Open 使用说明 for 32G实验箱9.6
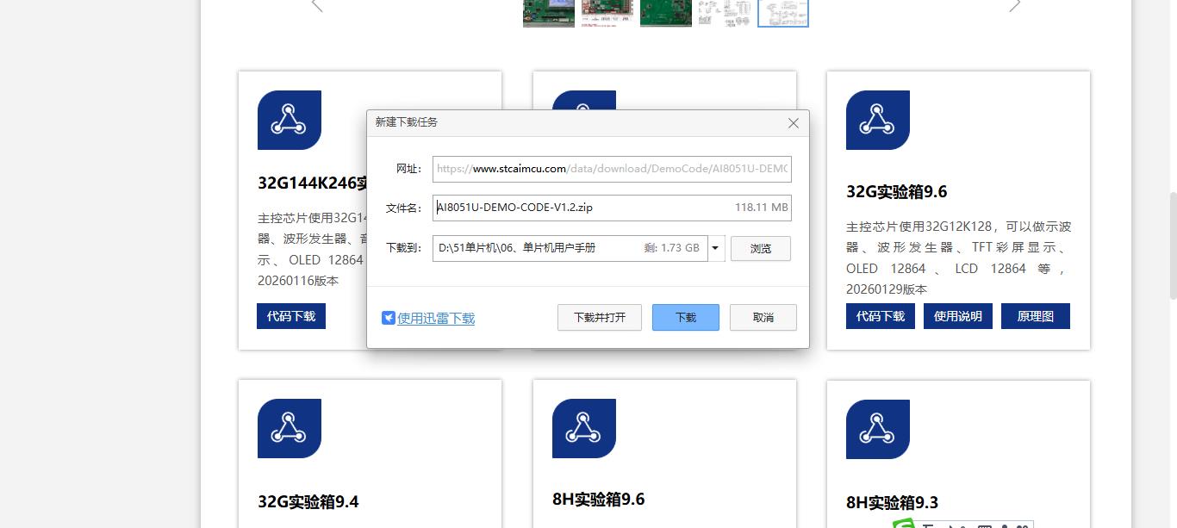 click(x=957, y=315)
